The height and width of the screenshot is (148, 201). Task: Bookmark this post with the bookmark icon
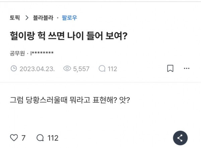(170, 69)
